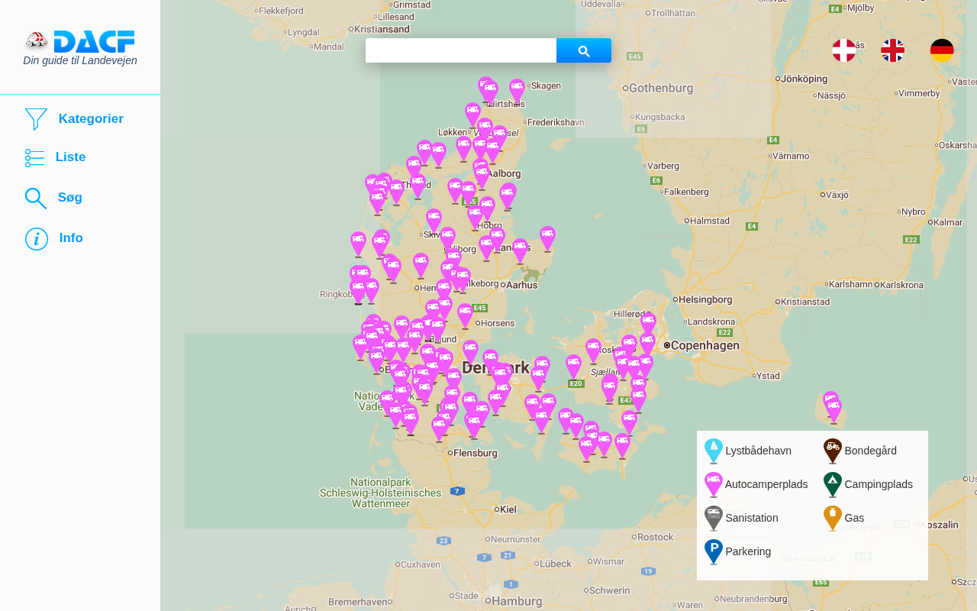Click the Hamburg label on the map
The image size is (977, 611).
coord(517,602)
